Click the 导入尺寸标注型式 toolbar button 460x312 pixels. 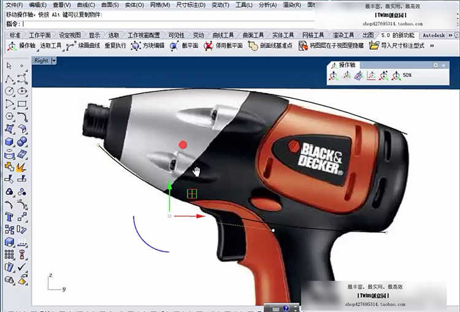[397, 45]
